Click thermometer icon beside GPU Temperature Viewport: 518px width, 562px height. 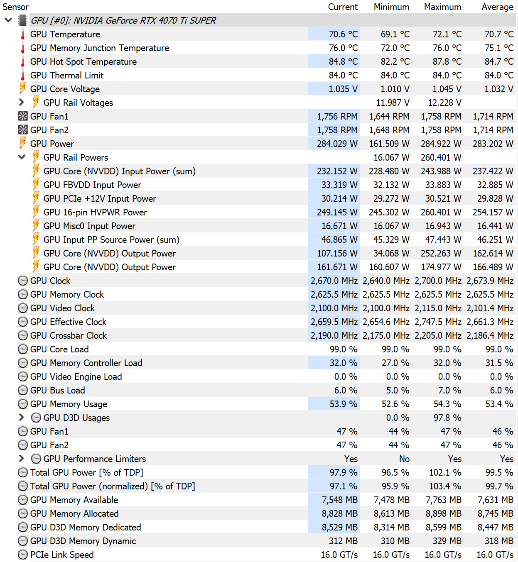[x=23, y=34]
